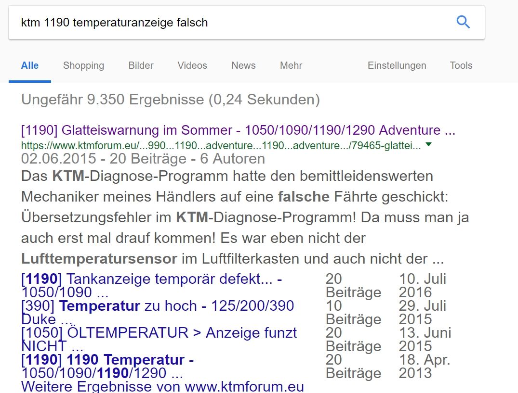518x393 pixels.
Task: Click into the search query text field
Action: point(231,23)
